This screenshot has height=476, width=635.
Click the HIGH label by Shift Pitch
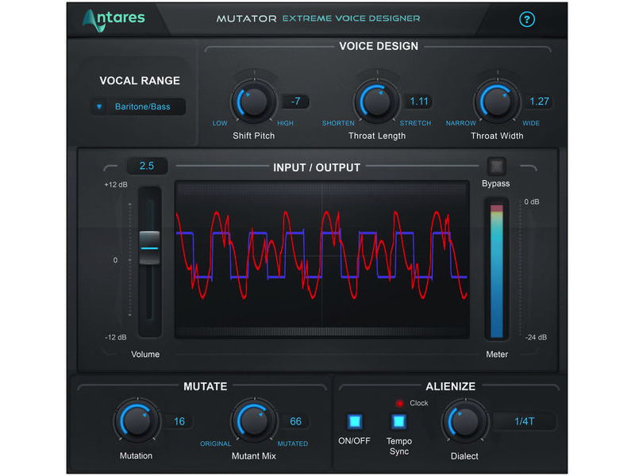(285, 123)
